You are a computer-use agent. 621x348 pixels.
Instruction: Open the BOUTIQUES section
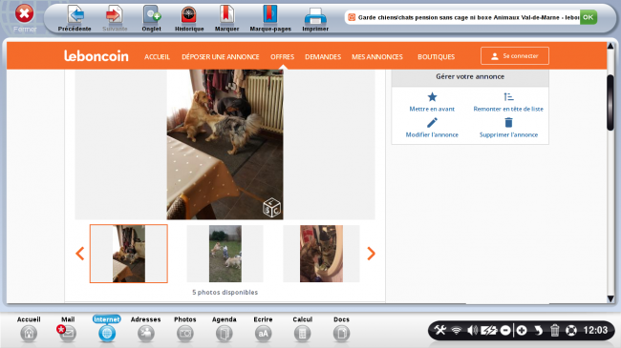436,57
